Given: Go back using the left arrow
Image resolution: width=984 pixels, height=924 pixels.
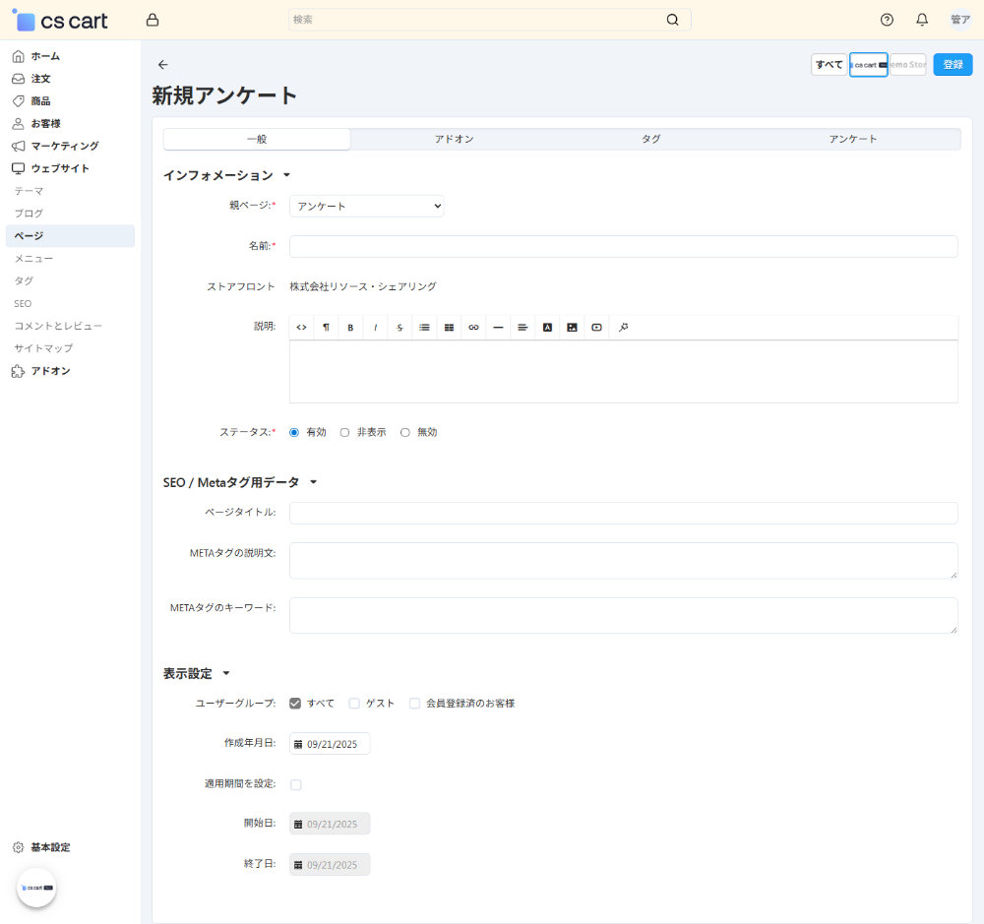Looking at the screenshot, I should 163,65.
